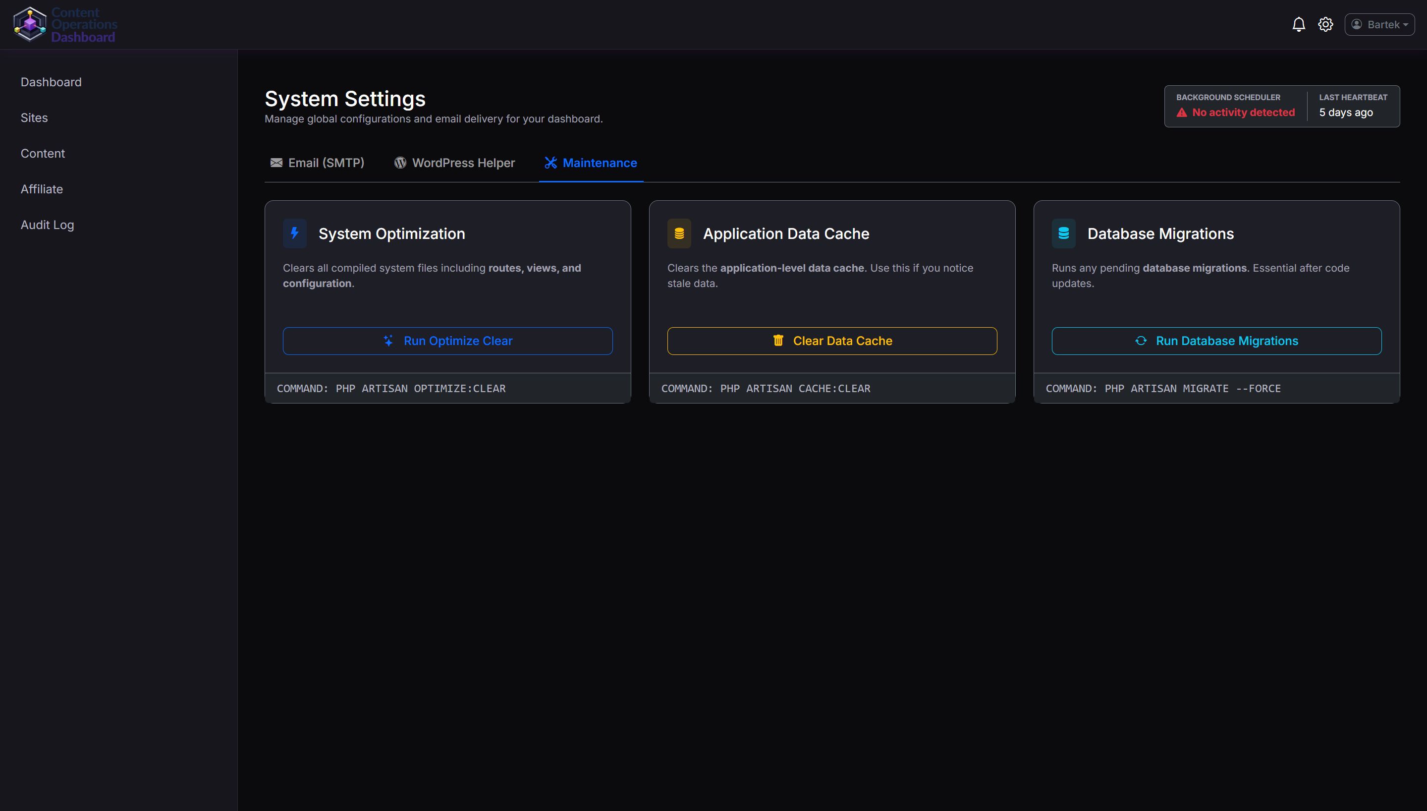The width and height of the screenshot is (1427, 811).
Task: Click the System Optimization lightning bolt icon
Action: pos(294,233)
